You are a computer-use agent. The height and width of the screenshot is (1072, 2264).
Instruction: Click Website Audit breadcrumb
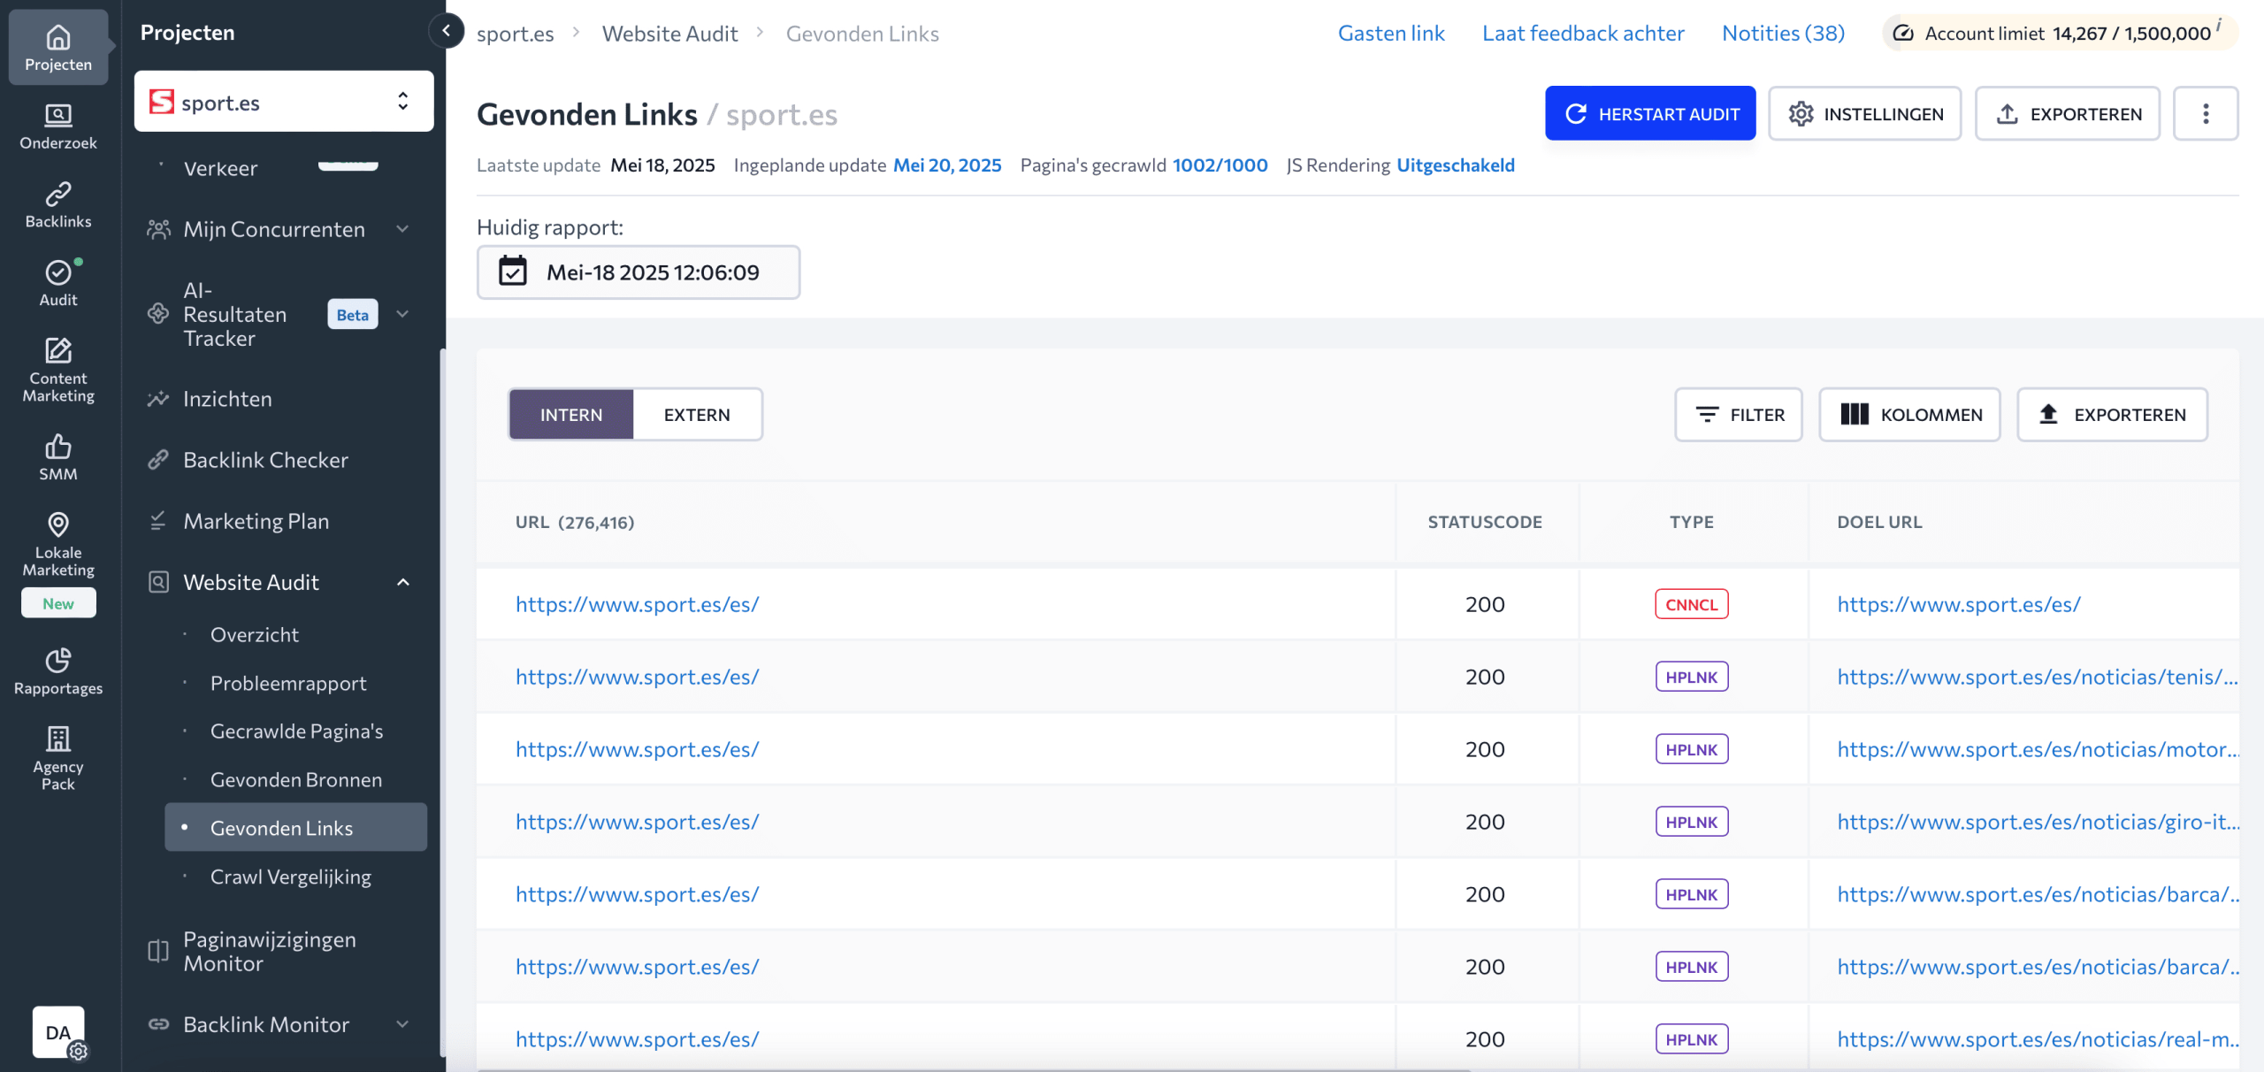[669, 34]
